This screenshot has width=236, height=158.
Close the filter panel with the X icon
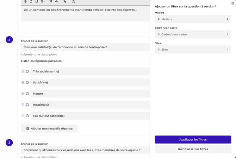tap(233, 3)
